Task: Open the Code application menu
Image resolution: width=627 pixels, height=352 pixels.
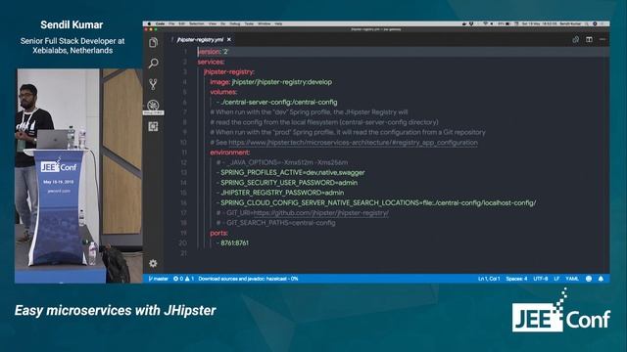Action: [160, 23]
